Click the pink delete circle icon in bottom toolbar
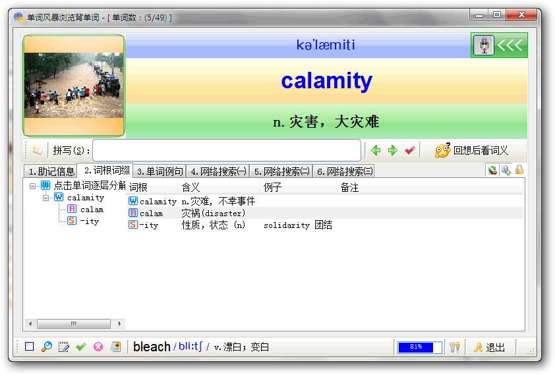The height and width of the screenshot is (375, 555). 98,347
